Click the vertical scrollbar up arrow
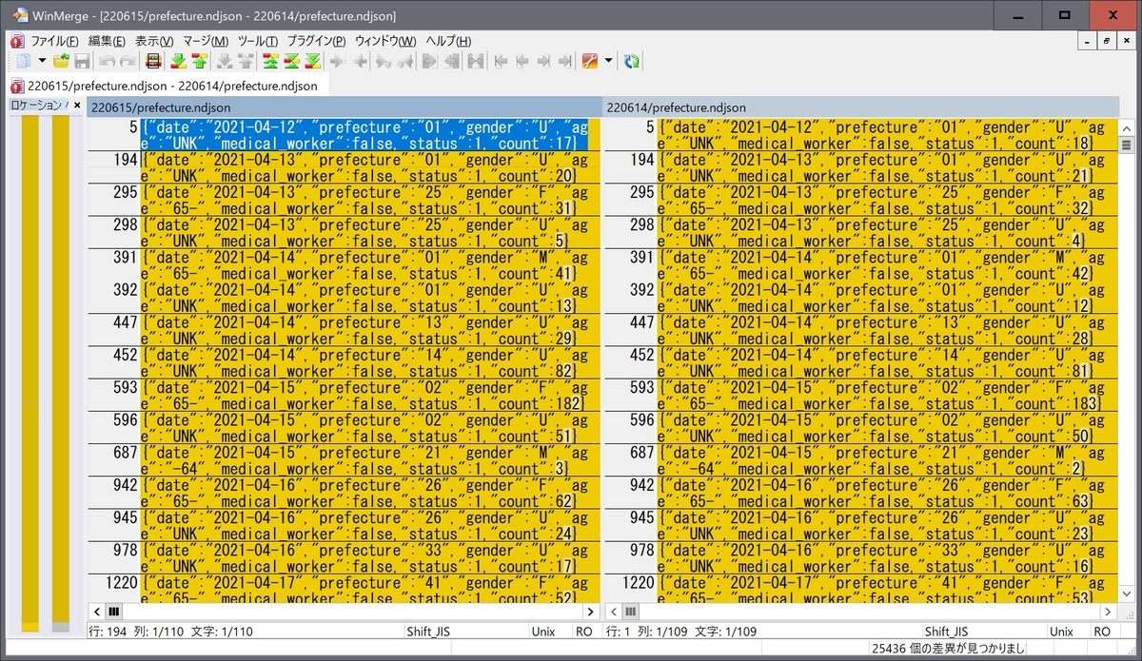The height and width of the screenshot is (661, 1142). coord(1127,126)
